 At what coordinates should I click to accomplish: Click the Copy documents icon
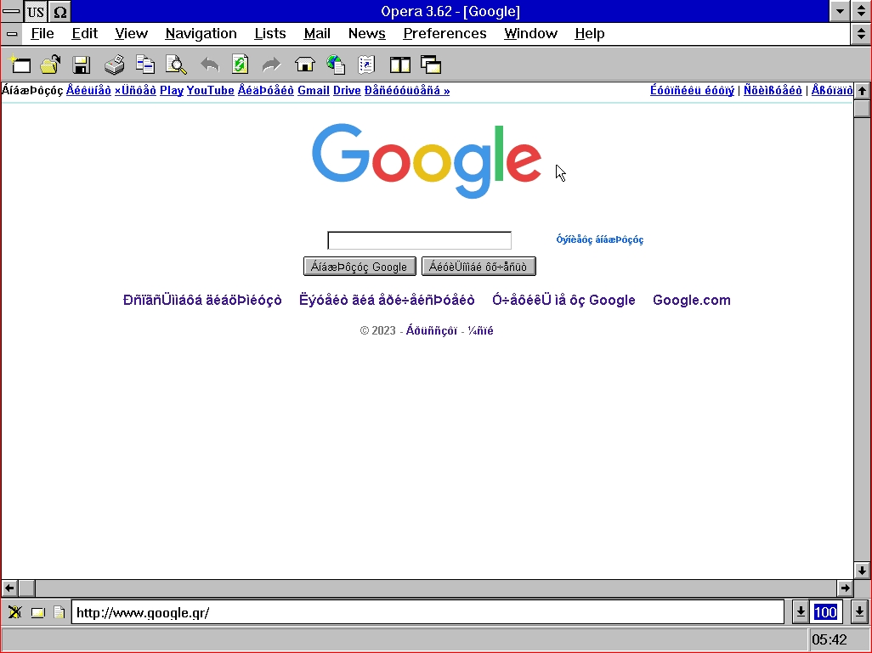(x=145, y=65)
